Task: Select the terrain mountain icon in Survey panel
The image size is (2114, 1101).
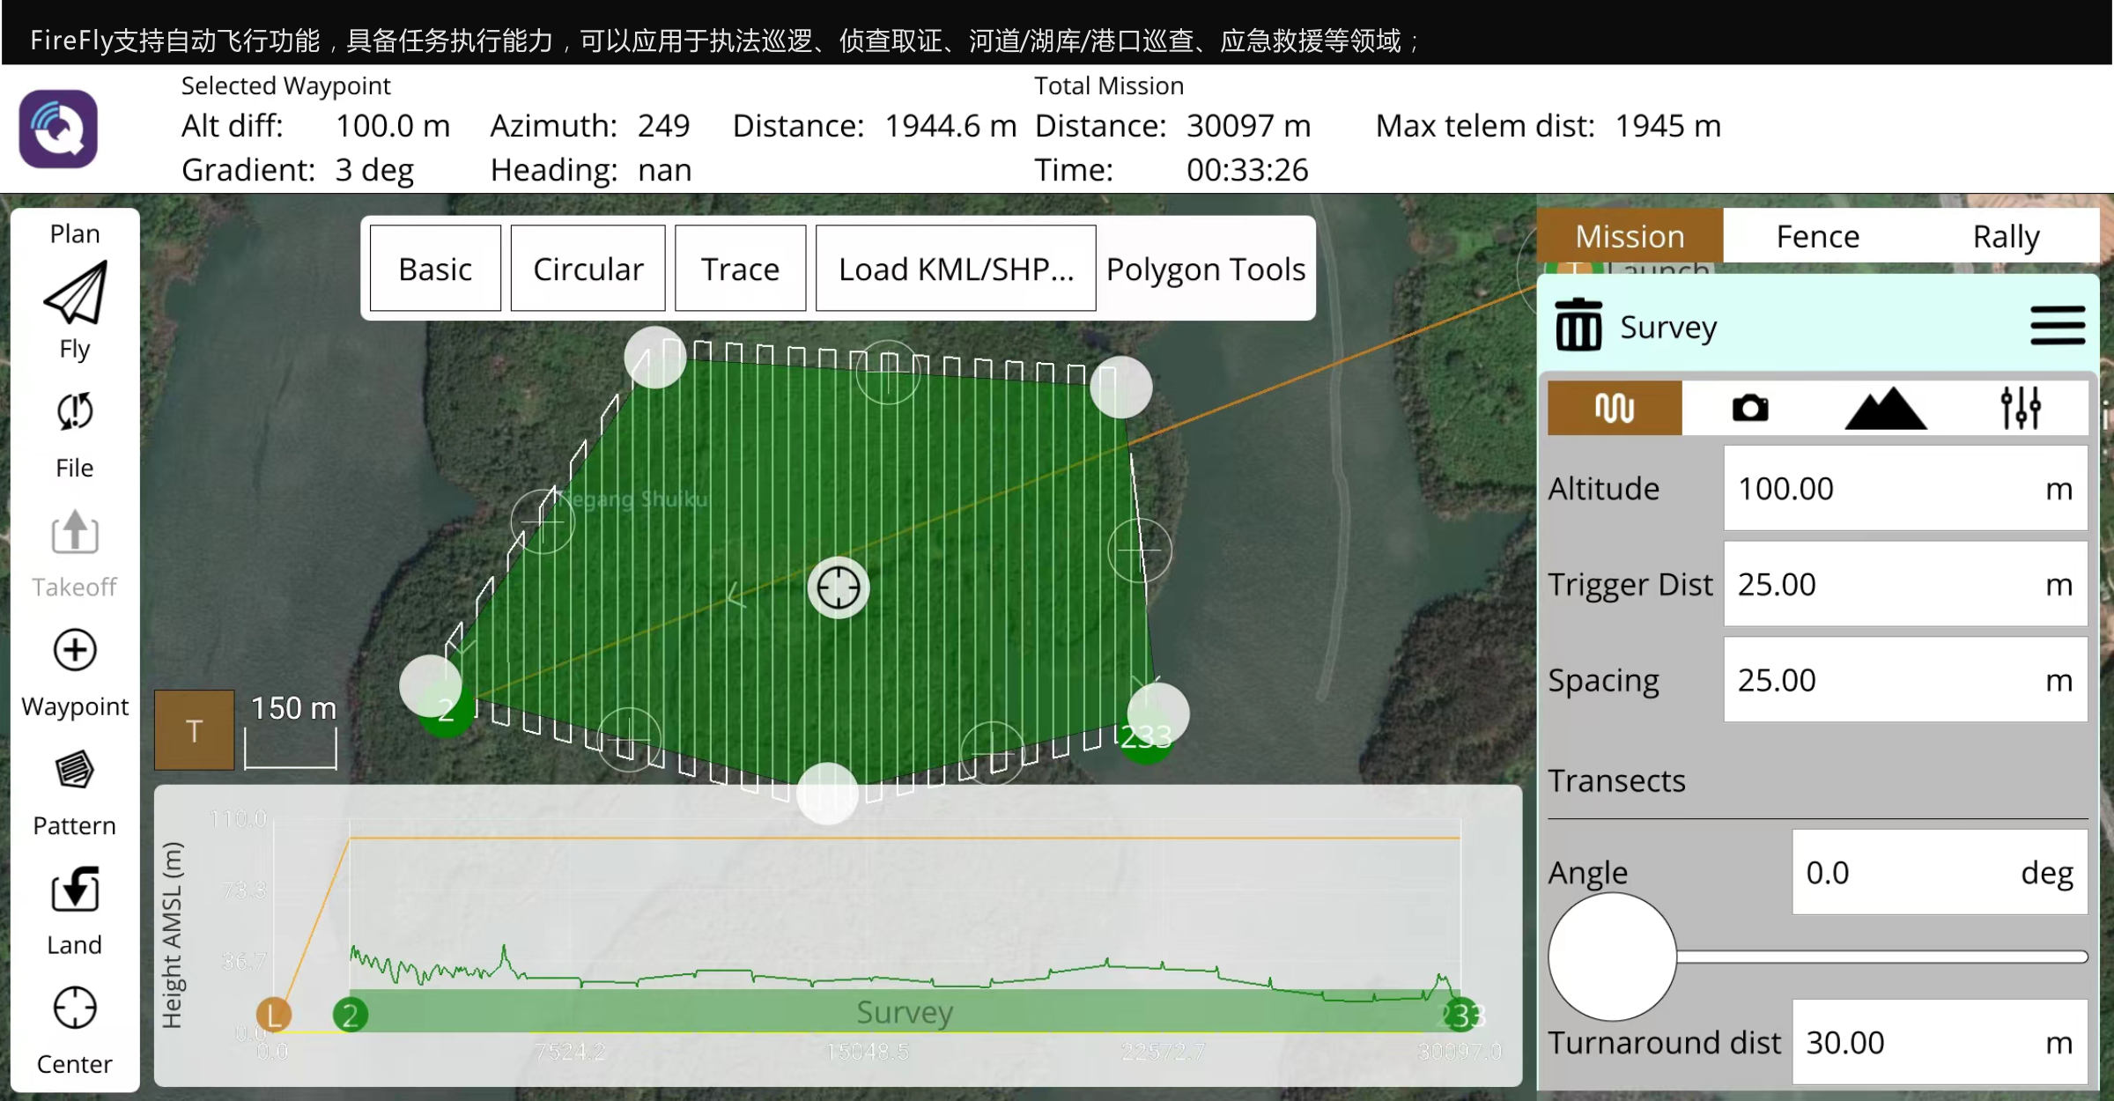Action: (1885, 407)
